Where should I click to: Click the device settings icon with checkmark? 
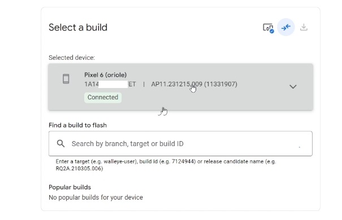268,28
